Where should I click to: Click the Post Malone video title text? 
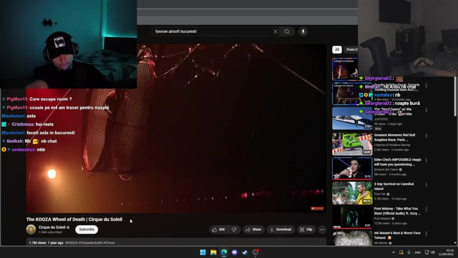click(397, 211)
